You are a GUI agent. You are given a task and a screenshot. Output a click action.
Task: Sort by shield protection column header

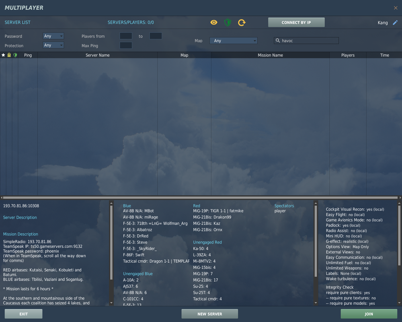pos(15,55)
